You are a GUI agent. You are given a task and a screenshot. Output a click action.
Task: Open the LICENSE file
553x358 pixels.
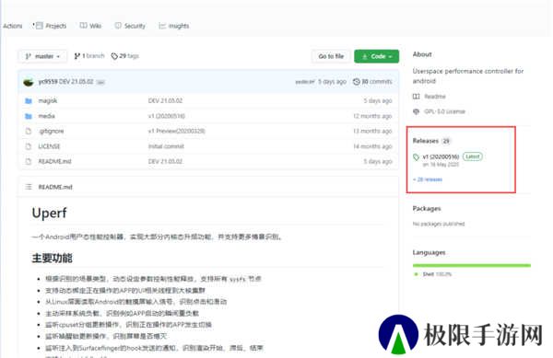tap(49, 146)
